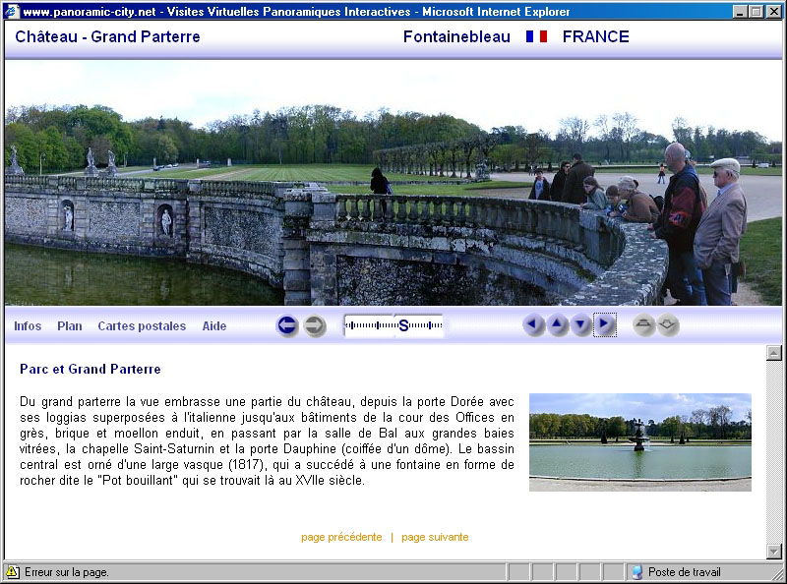
Task: Click the zoom in button
Action: click(x=644, y=325)
